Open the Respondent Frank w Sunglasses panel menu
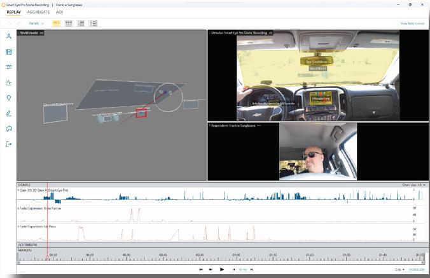 click(x=259, y=125)
